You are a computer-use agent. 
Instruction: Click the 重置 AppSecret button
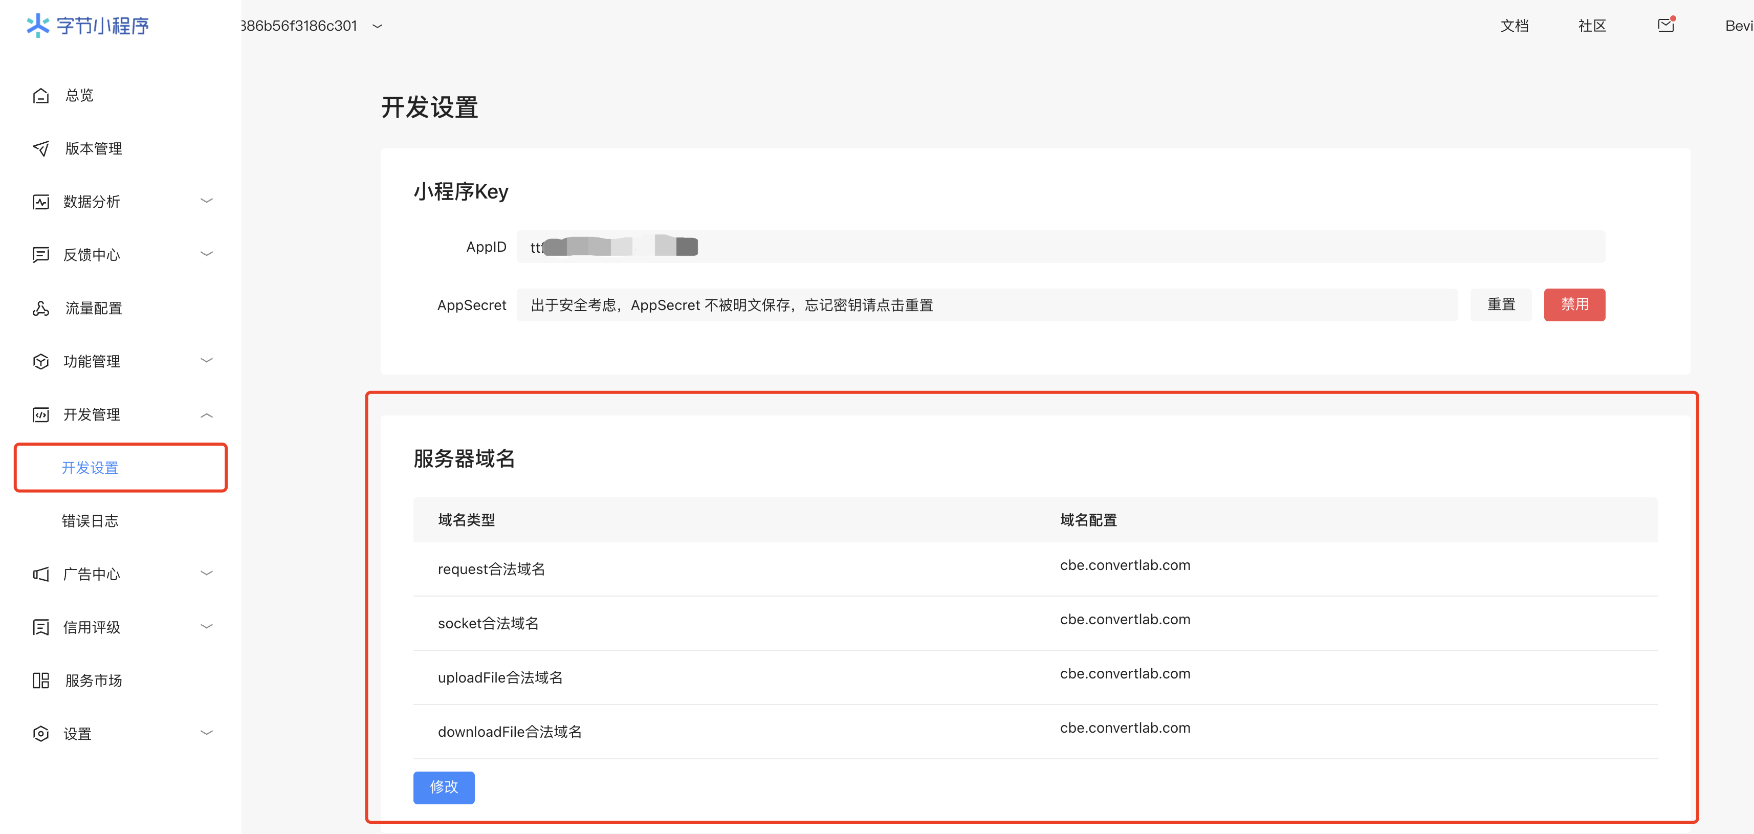click(x=1501, y=304)
